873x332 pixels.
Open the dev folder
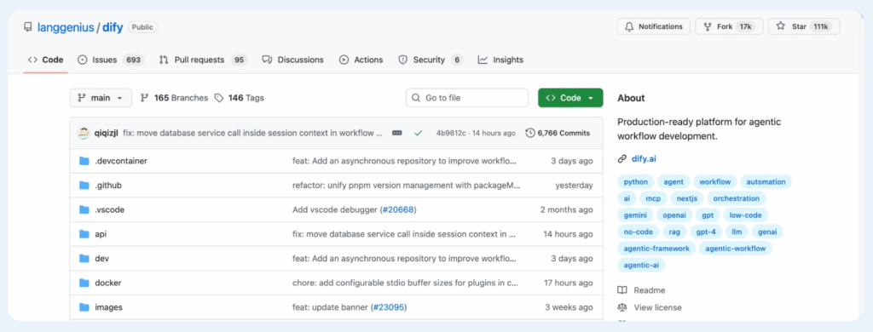[x=102, y=259]
